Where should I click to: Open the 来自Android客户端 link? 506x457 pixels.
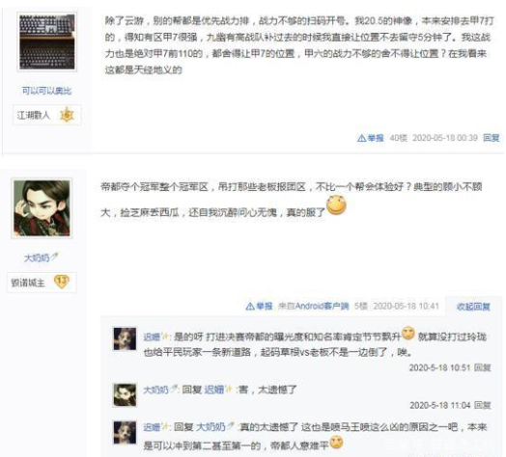pyautogui.click(x=313, y=306)
